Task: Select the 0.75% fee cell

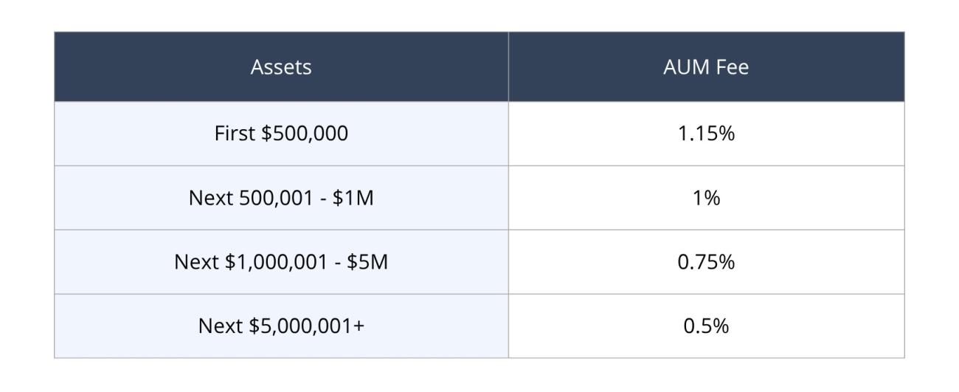Action: [706, 262]
